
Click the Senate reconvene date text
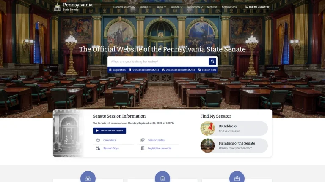pyautogui.click(x=133, y=123)
